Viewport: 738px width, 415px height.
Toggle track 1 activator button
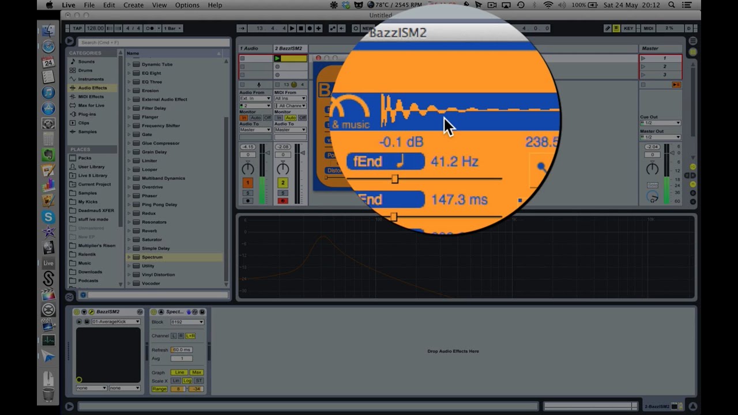click(x=248, y=183)
